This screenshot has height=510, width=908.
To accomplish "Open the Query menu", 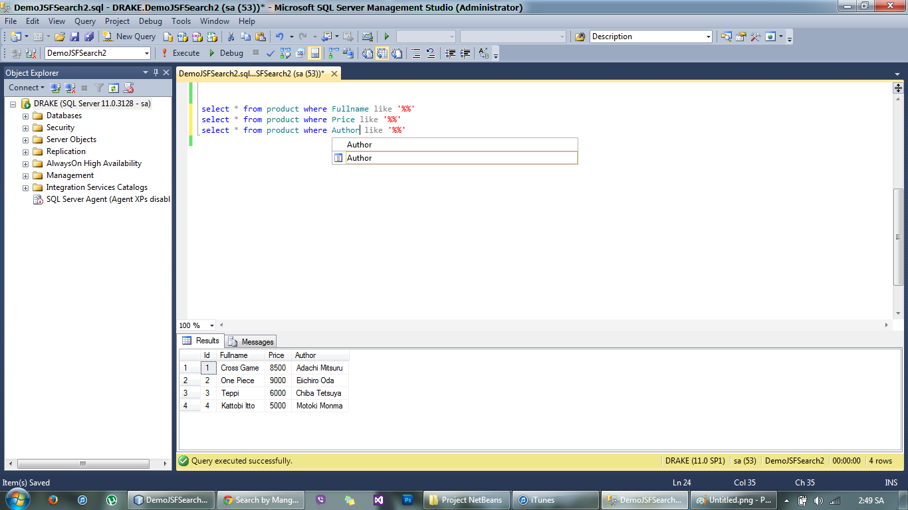I will click(x=85, y=21).
